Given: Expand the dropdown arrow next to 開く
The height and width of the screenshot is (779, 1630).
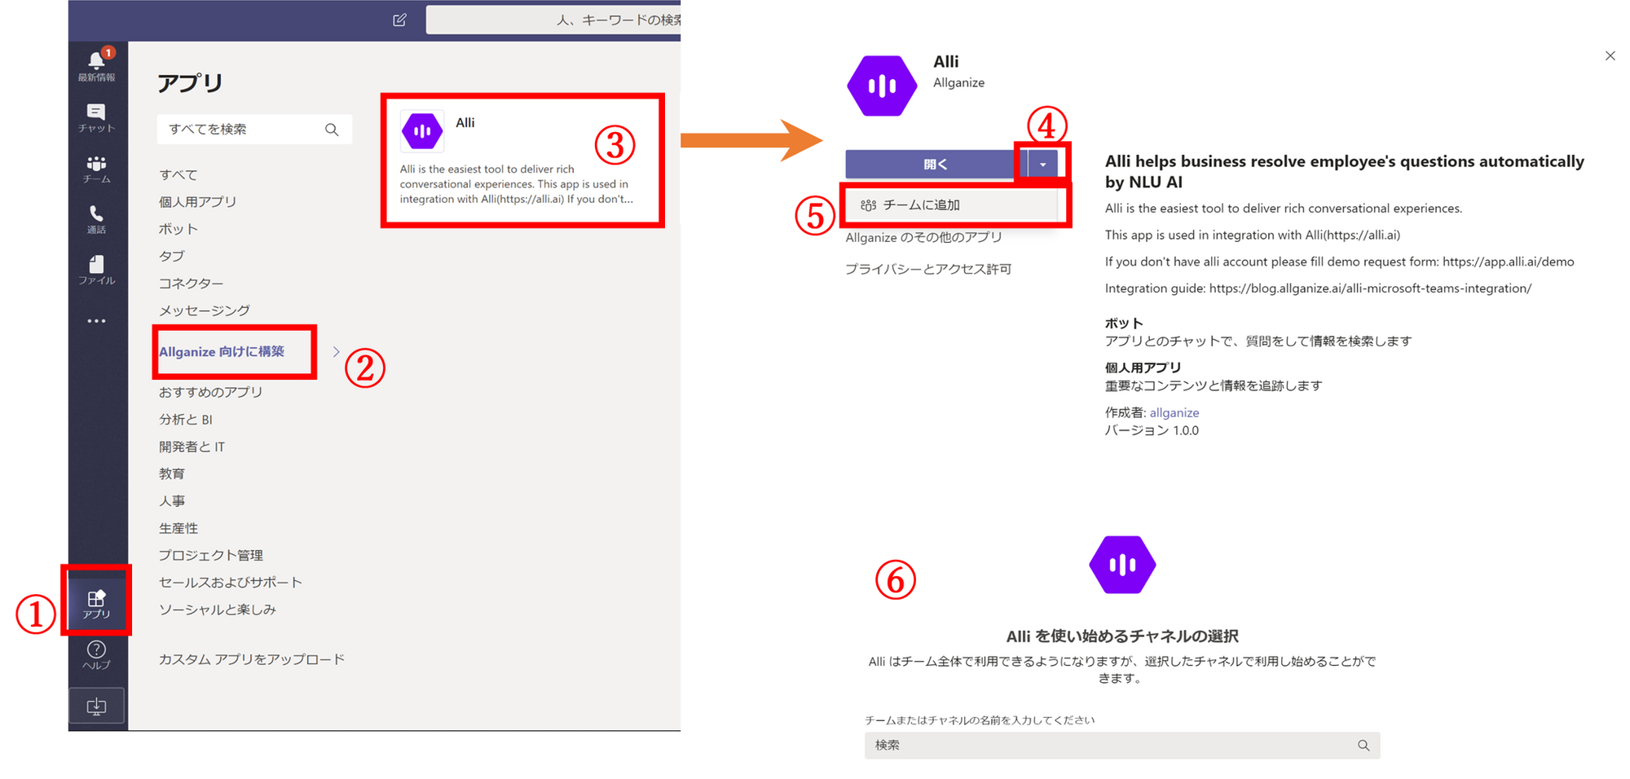Looking at the screenshot, I should (1042, 165).
